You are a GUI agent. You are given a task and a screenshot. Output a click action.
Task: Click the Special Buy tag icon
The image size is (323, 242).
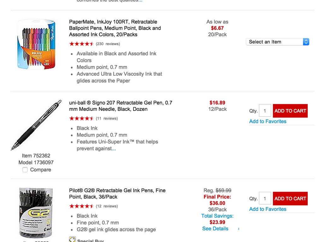coord(73,239)
